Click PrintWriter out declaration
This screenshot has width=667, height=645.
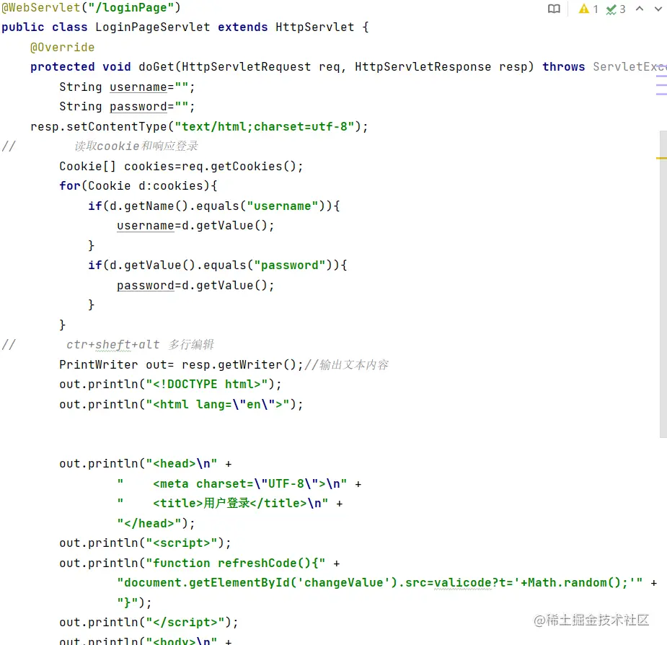(117, 365)
